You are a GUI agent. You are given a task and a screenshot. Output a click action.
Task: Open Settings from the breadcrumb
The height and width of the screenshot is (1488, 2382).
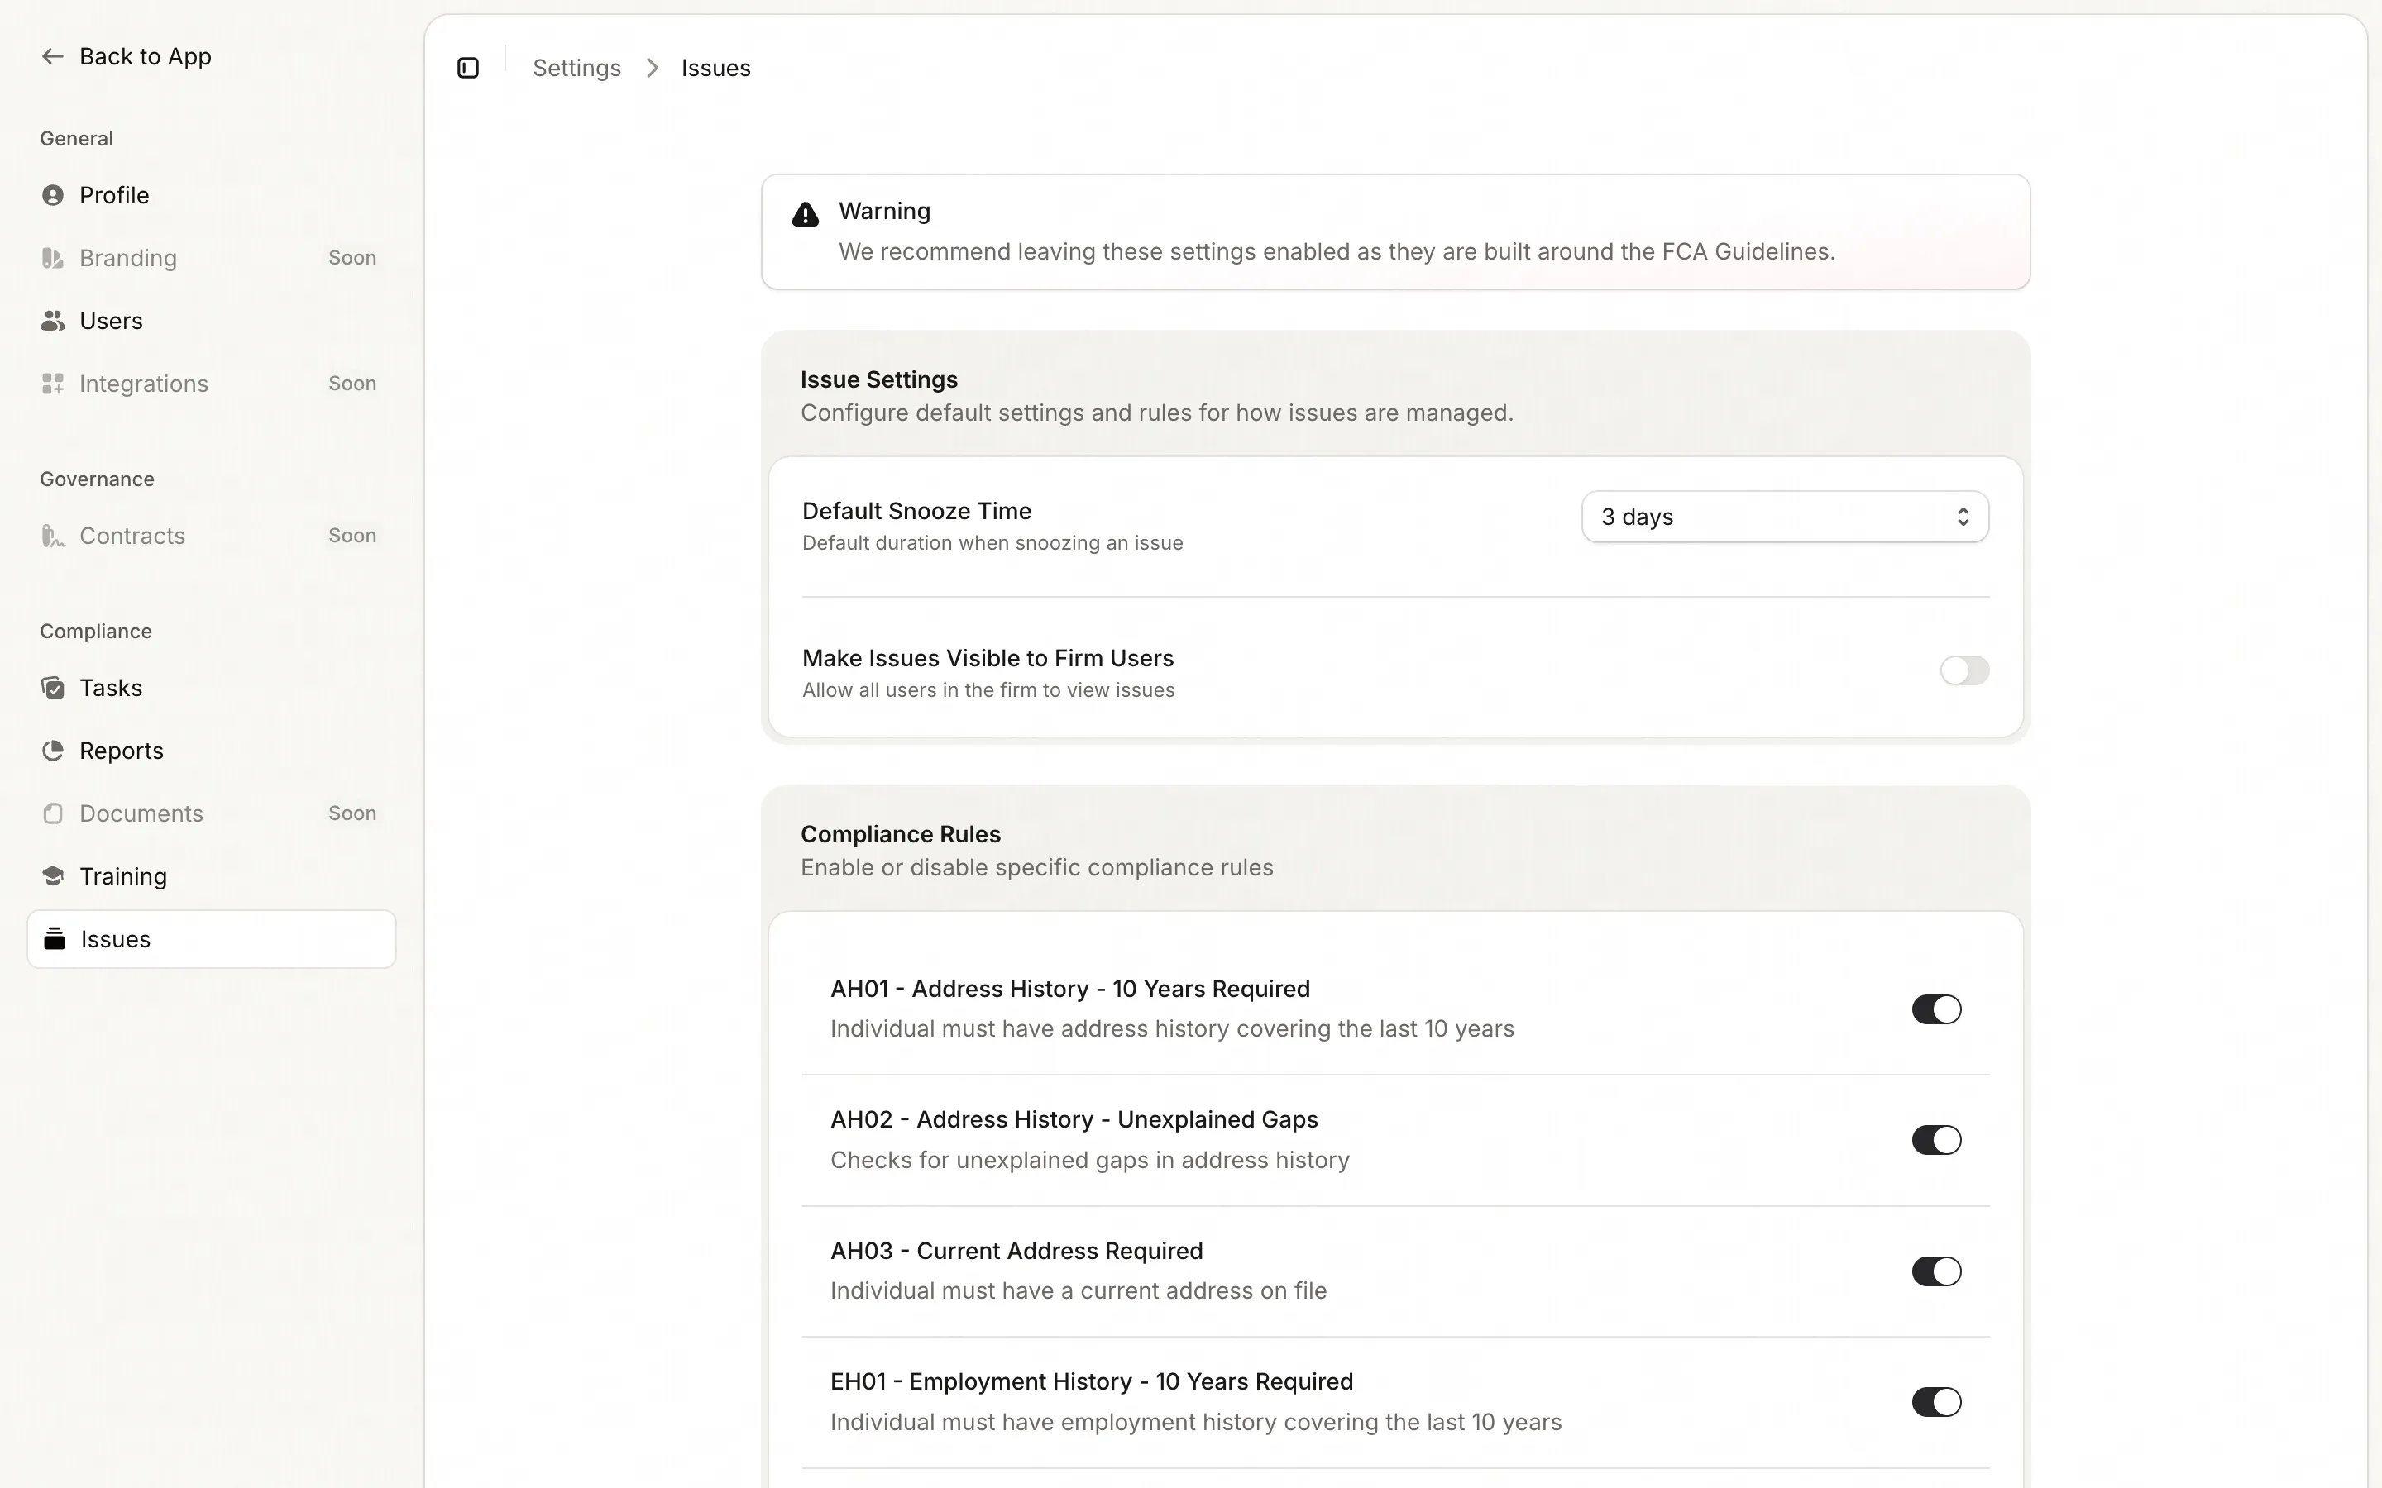click(576, 67)
